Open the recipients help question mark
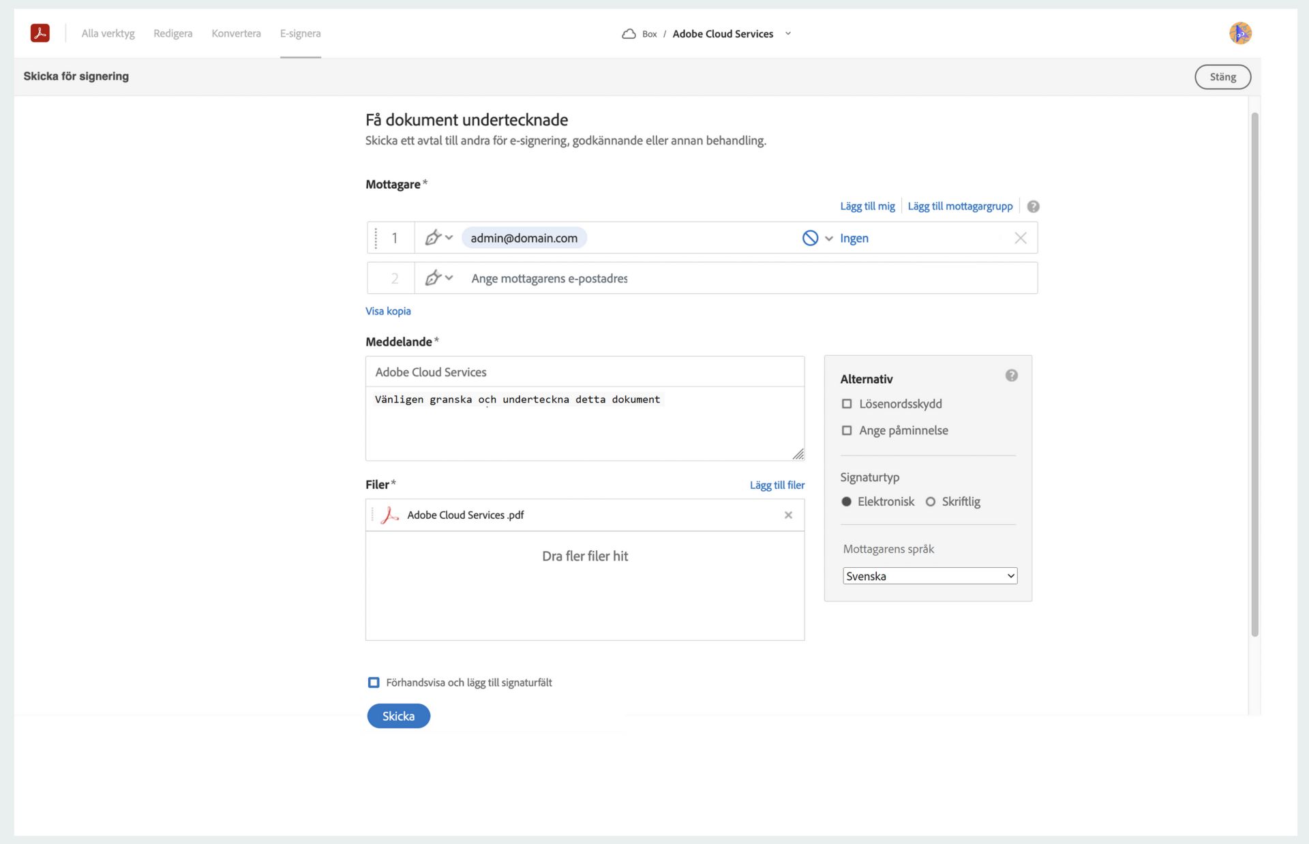The height and width of the screenshot is (844, 1309). (x=1033, y=207)
